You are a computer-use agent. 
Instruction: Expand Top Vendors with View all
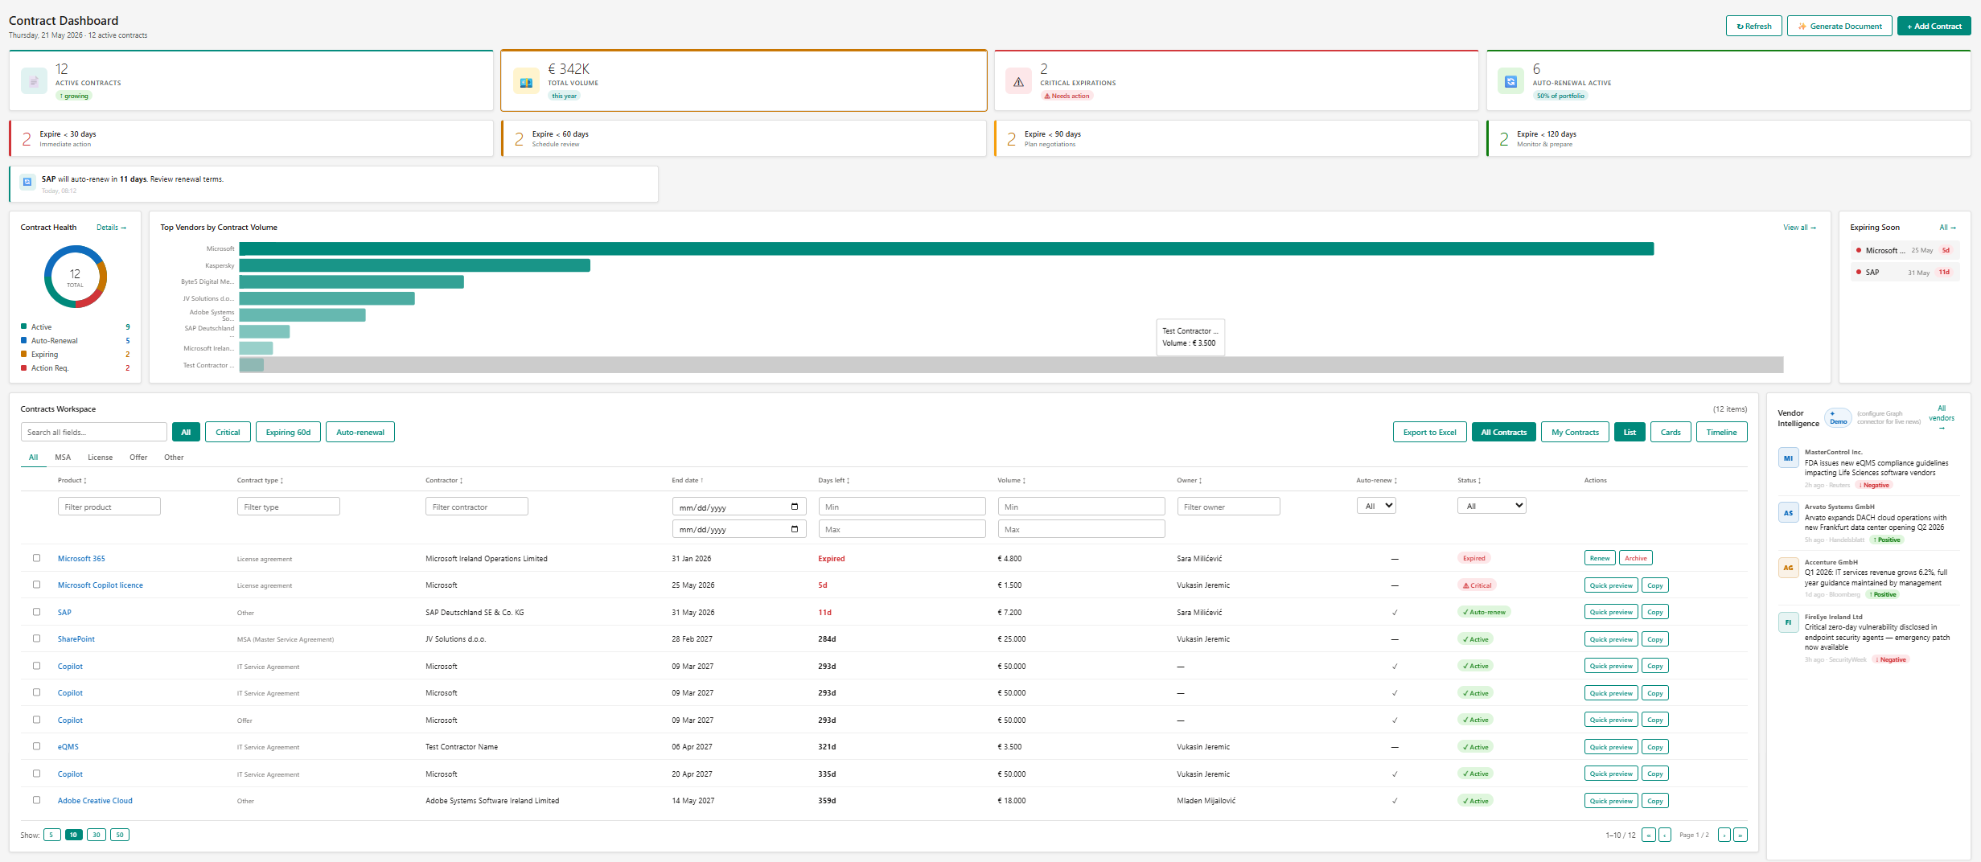1799,228
